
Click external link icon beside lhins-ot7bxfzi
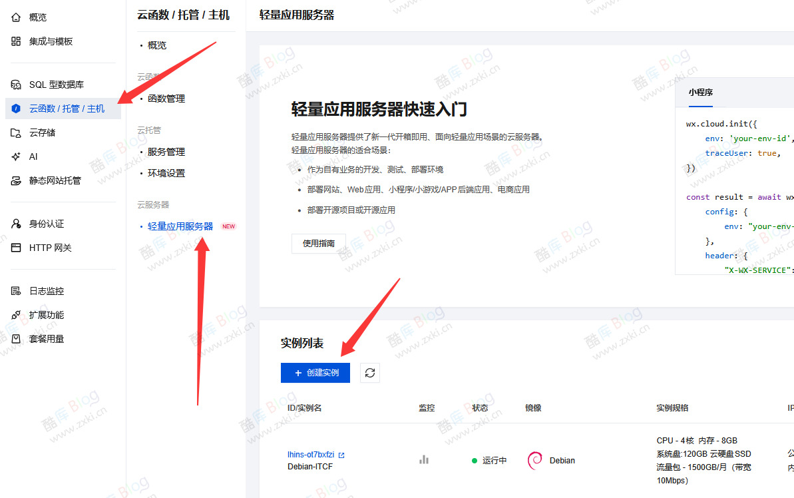coord(341,455)
